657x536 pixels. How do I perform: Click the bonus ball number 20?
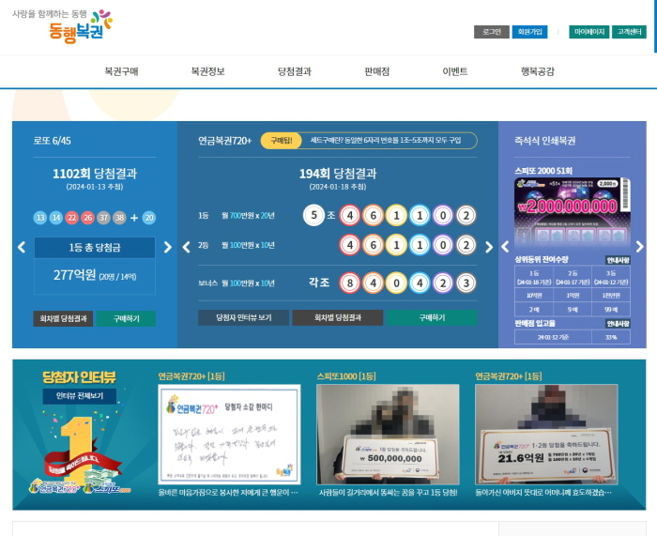coord(149,218)
